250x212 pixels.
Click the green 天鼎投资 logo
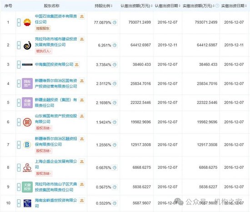(x=27, y=187)
